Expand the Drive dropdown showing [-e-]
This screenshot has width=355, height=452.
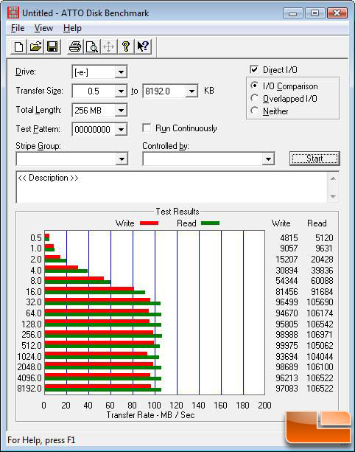pyautogui.click(x=121, y=72)
